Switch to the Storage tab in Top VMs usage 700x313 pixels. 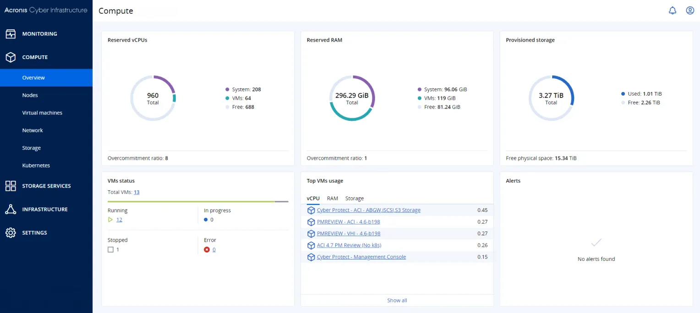coord(354,199)
